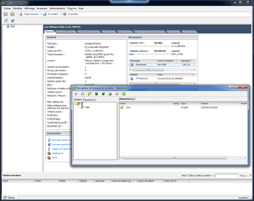
Task: Click the download from datastore icon
Action: [103, 94]
